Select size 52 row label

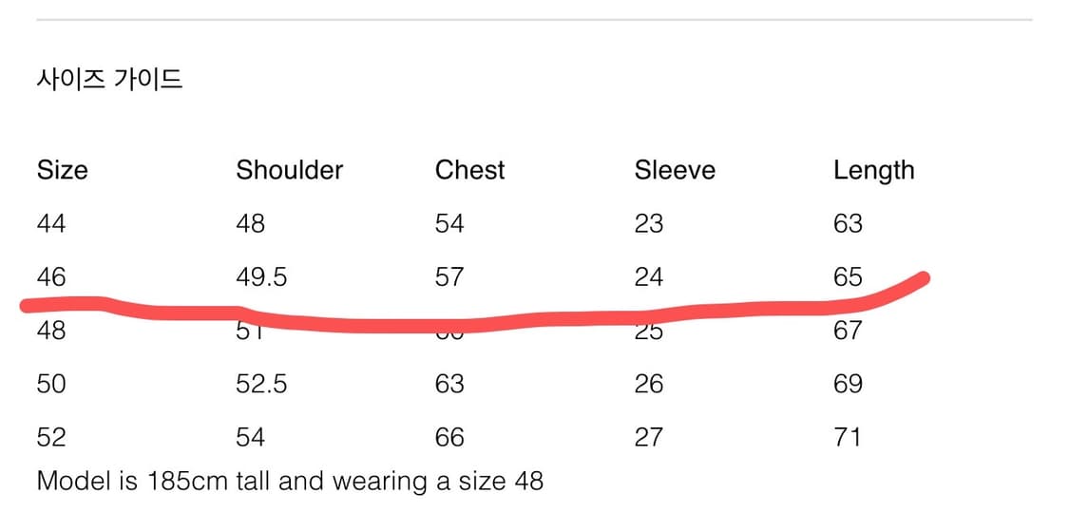pos(51,437)
